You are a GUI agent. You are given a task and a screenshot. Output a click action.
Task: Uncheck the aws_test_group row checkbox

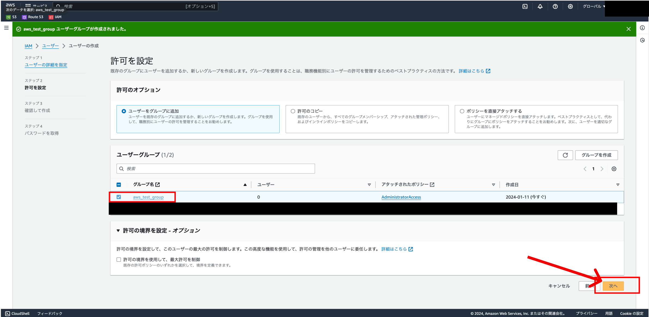[x=119, y=197]
